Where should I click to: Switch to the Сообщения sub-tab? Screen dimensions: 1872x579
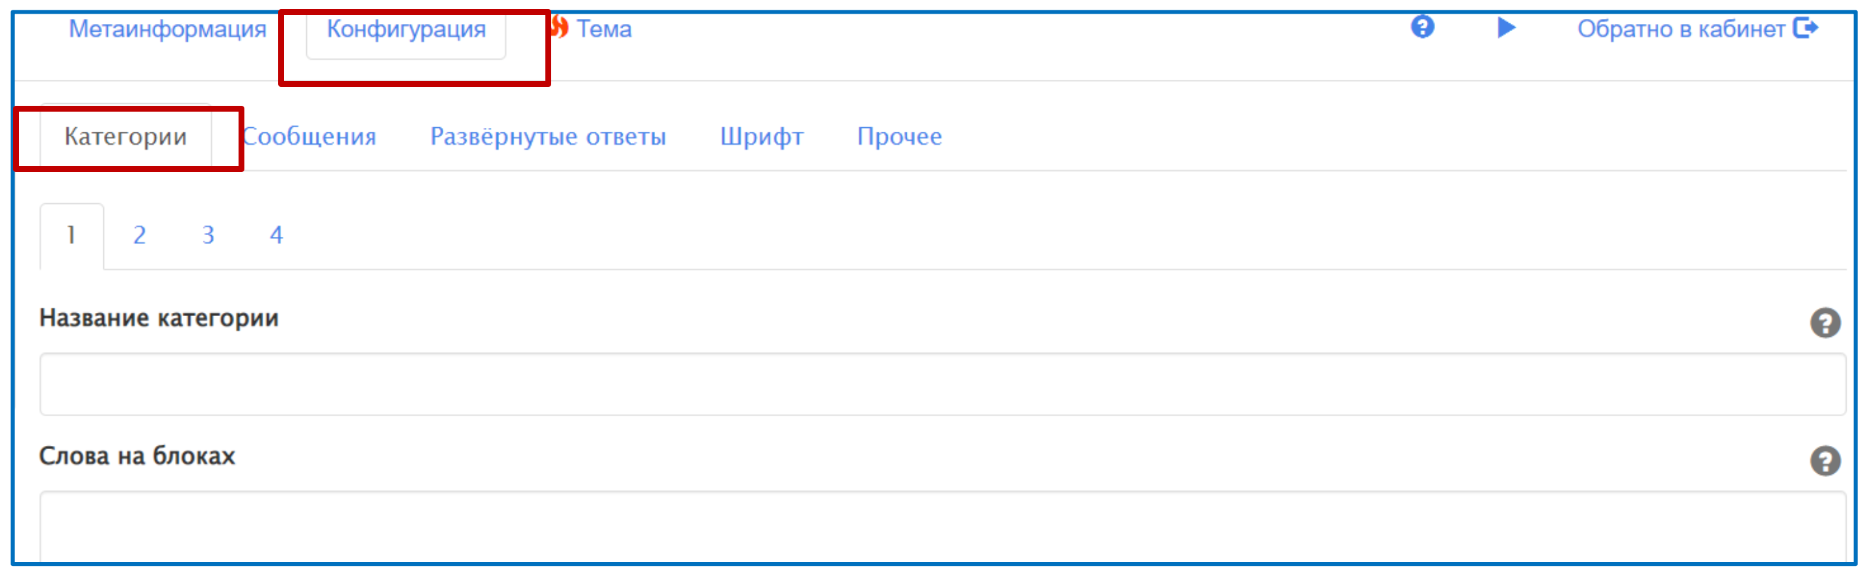click(x=309, y=136)
